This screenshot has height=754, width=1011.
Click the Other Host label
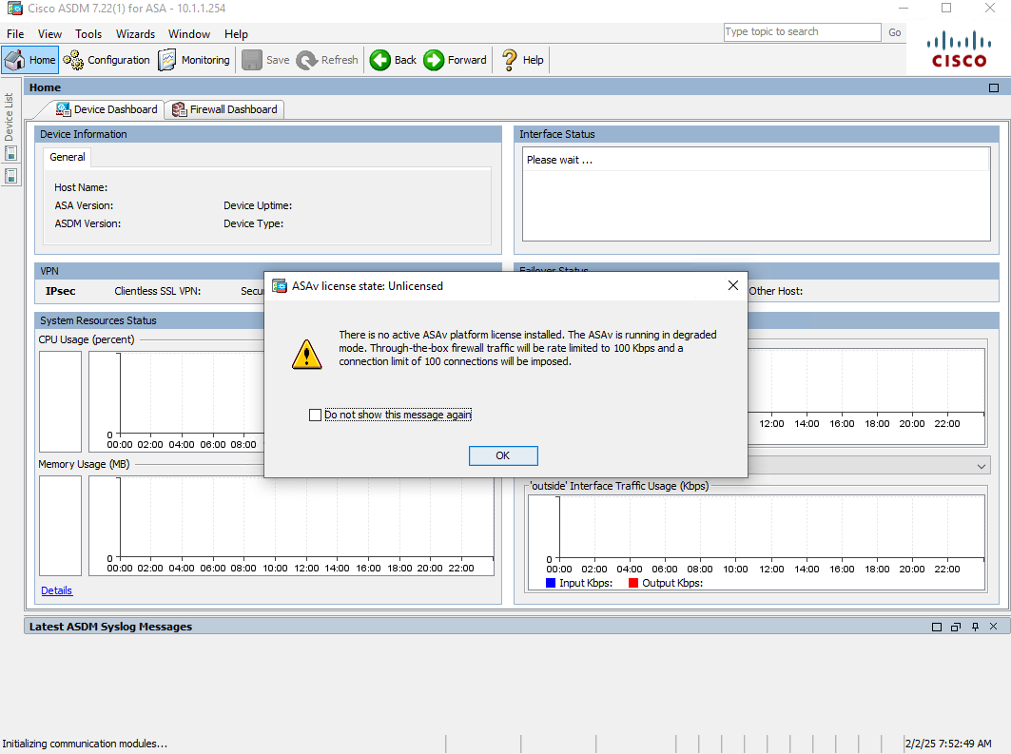[x=776, y=291]
